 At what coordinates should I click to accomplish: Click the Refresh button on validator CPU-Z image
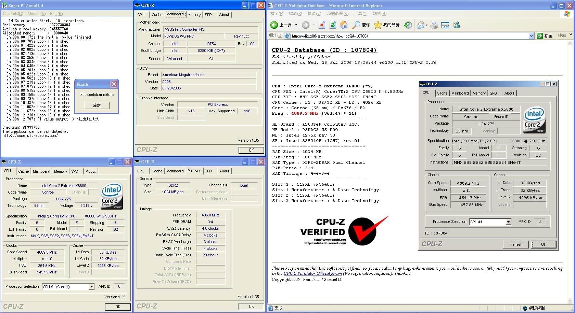[516, 244]
